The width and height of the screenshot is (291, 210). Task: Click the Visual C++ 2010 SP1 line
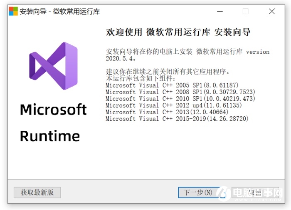tap(180, 99)
